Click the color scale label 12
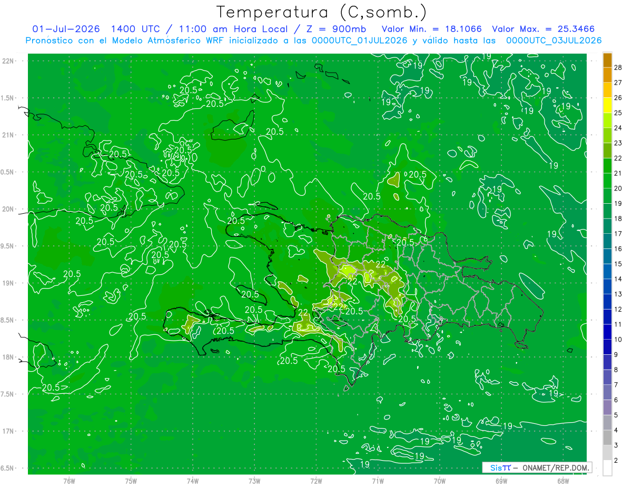The image size is (632, 488). 618,309
